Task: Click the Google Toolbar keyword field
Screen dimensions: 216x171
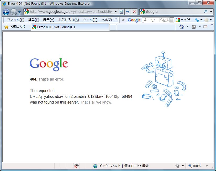Action: coord(156,20)
